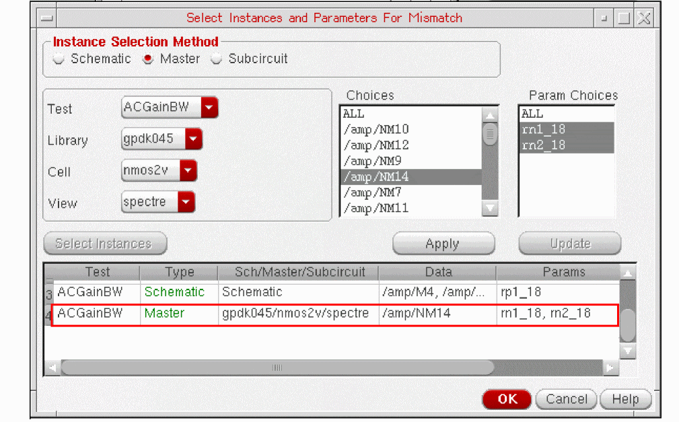The height and width of the screenshot is (422, 679).
Task: Minimize the Mismatch dialog window
Action: [604, 18]
